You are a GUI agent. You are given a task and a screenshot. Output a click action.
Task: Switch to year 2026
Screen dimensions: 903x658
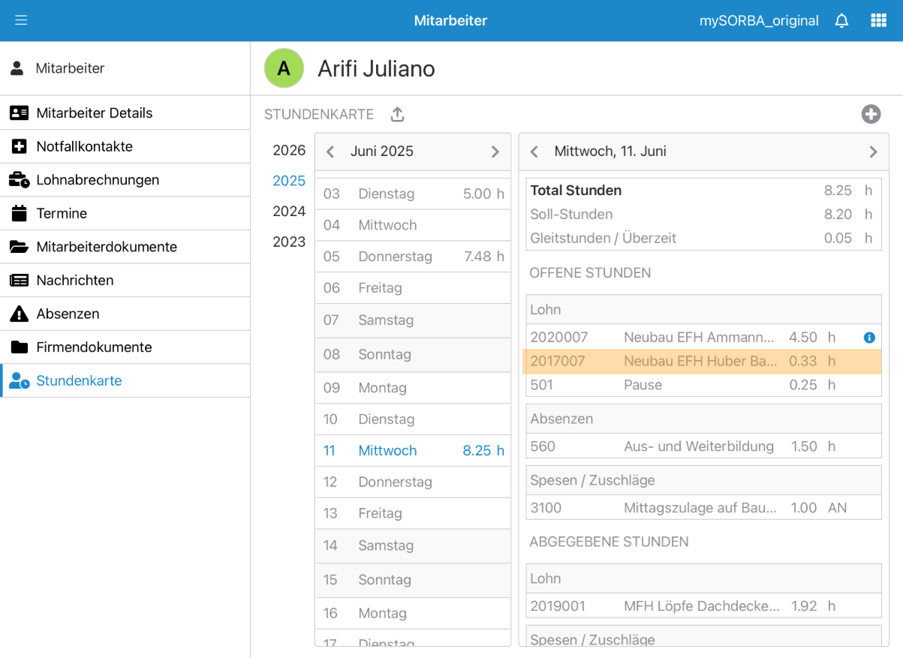click(289, 150)
